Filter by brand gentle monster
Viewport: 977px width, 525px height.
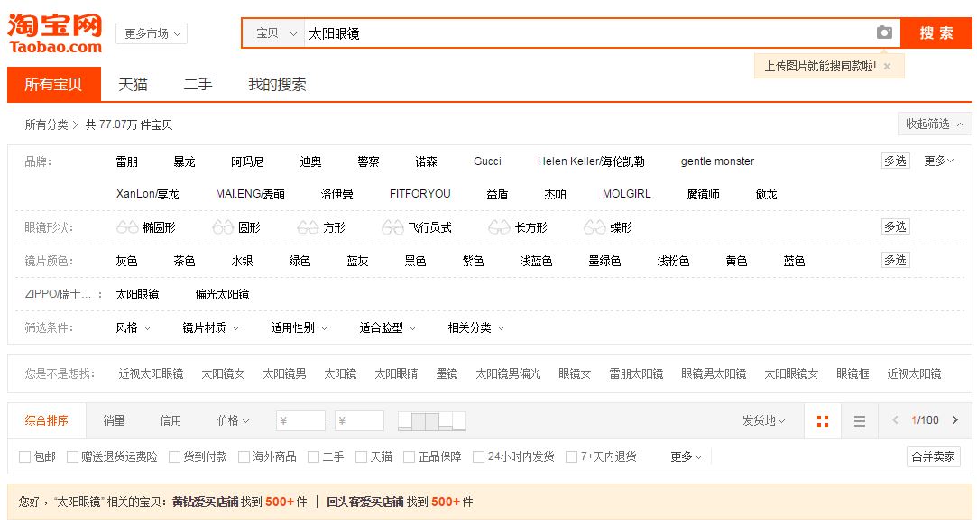[x=717, y=161]
